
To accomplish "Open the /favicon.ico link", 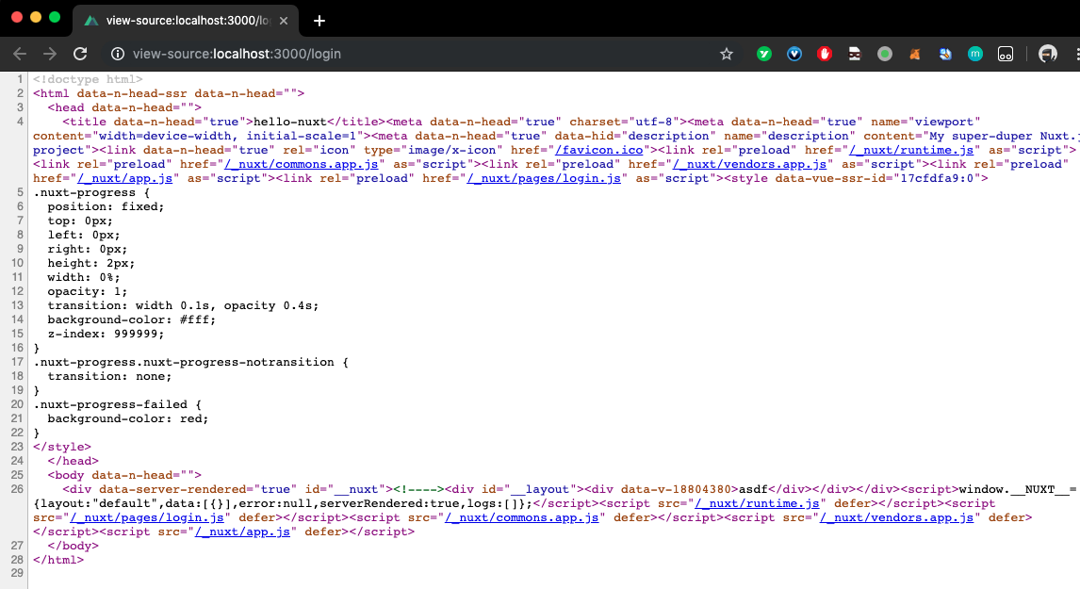I will click(599, 150).
